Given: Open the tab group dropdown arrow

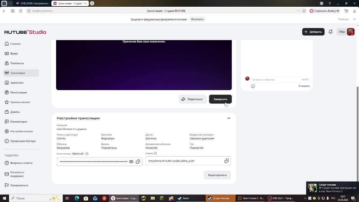Looking at the screenshot, I should (10, 3).
